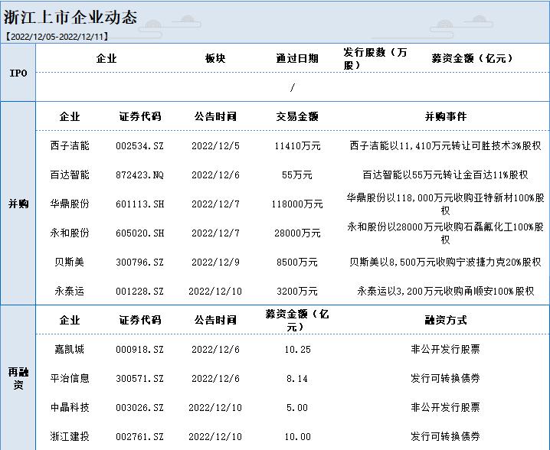Select company name 百达智能

point(70,174)
